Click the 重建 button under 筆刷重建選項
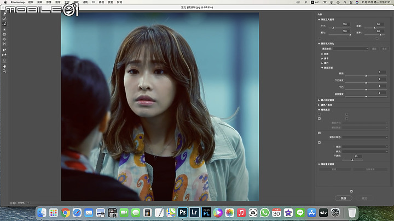This screenshot has height=221, width=394. pos(334,169)
